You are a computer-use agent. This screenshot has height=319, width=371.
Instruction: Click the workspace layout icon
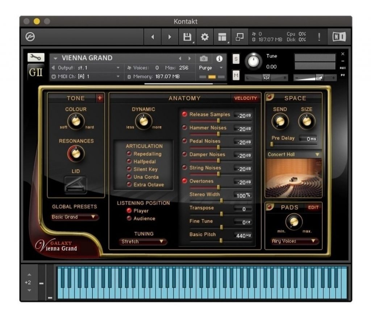222,37
